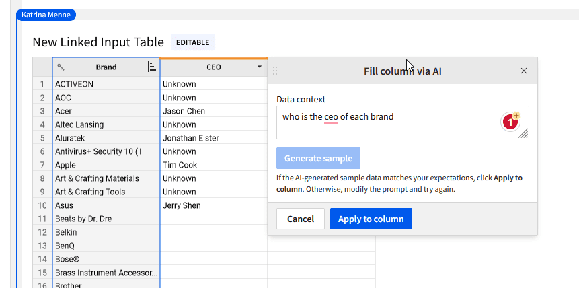579x288 pixels.
Task: Click the textarea resize grip corner
Action: coord(523,133)
